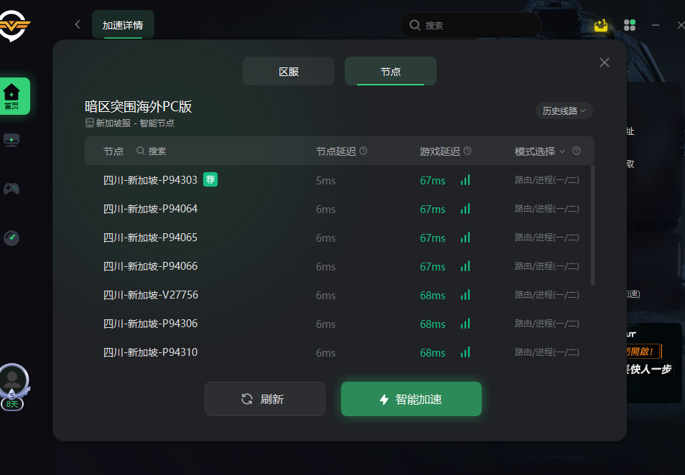Click the 暗区突围海外PC版 game title
Image resolution: width=685 pixels, height=475 pixels.
[139, 106]
